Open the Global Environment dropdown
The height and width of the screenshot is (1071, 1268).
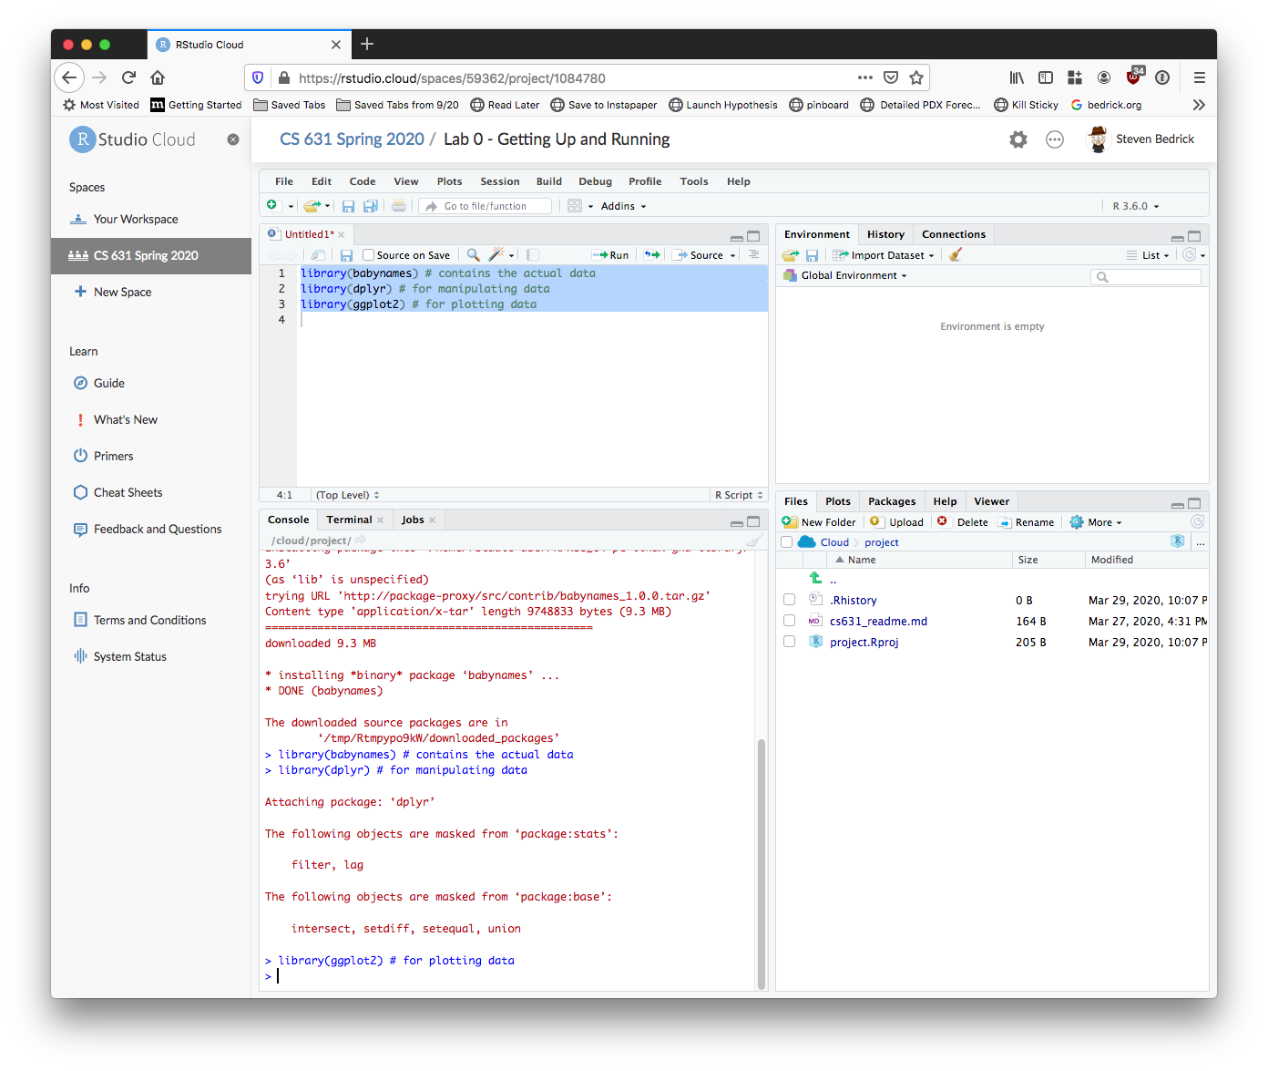click(x=853, y=275)
